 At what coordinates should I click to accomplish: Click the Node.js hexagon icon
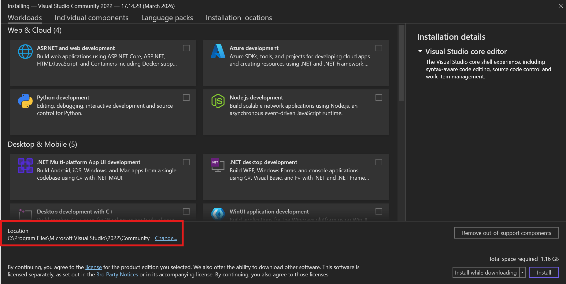click(x=218, y=101)
